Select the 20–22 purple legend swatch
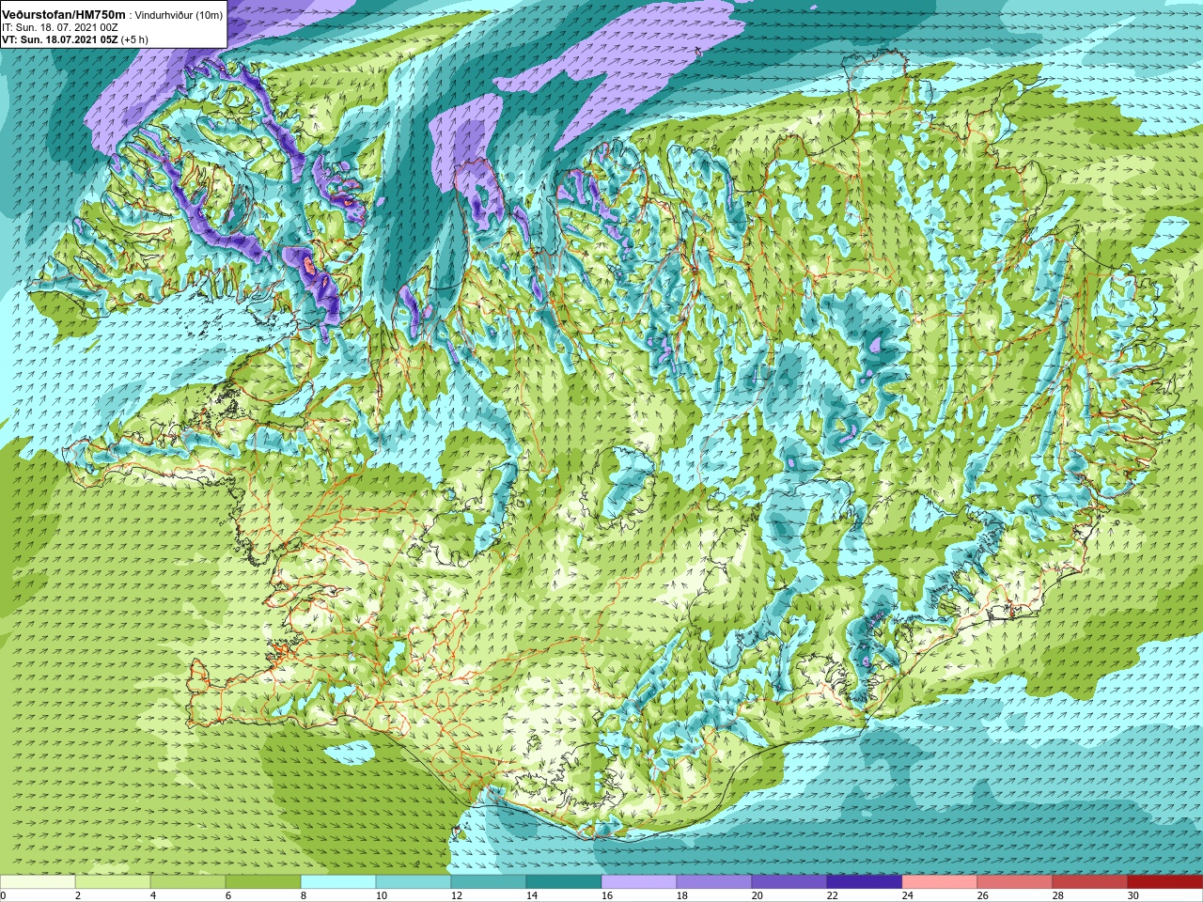Image resolution: width=1203 pixels, height=902 pixels. click(789, 882)
